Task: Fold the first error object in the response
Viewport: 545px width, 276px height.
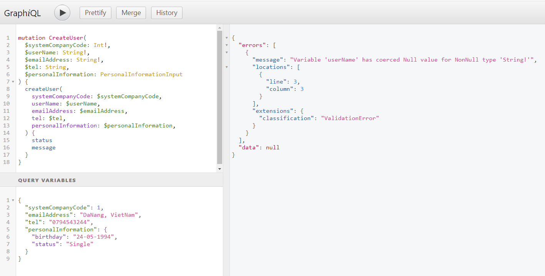Action: [227, 52]
